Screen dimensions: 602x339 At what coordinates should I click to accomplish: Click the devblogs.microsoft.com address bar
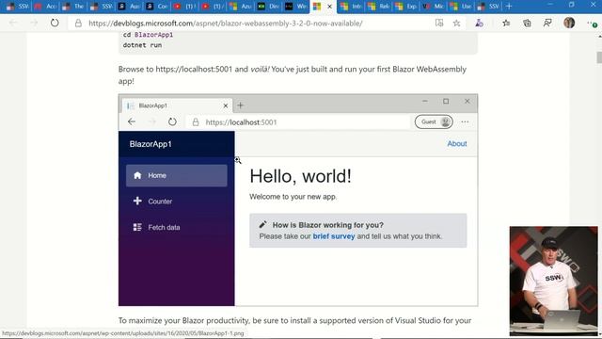point(249,24)
